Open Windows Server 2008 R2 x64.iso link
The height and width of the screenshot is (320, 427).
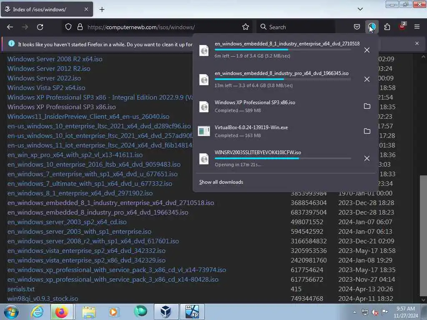[55, 59]
